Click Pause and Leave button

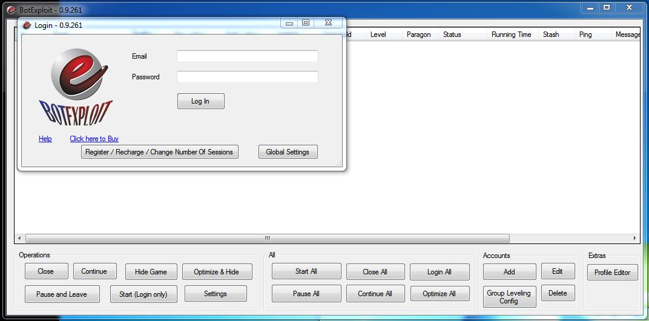point(62,294)
